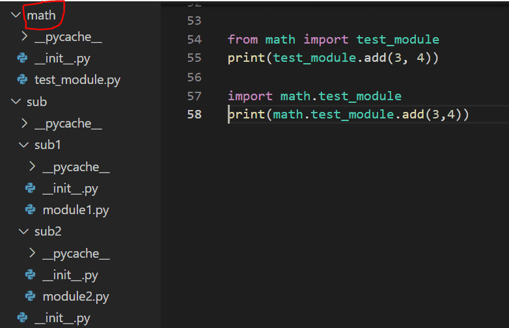Viewport: 509px width, 328px height.
Task: Select the math folder name
Action: [41, 16]
